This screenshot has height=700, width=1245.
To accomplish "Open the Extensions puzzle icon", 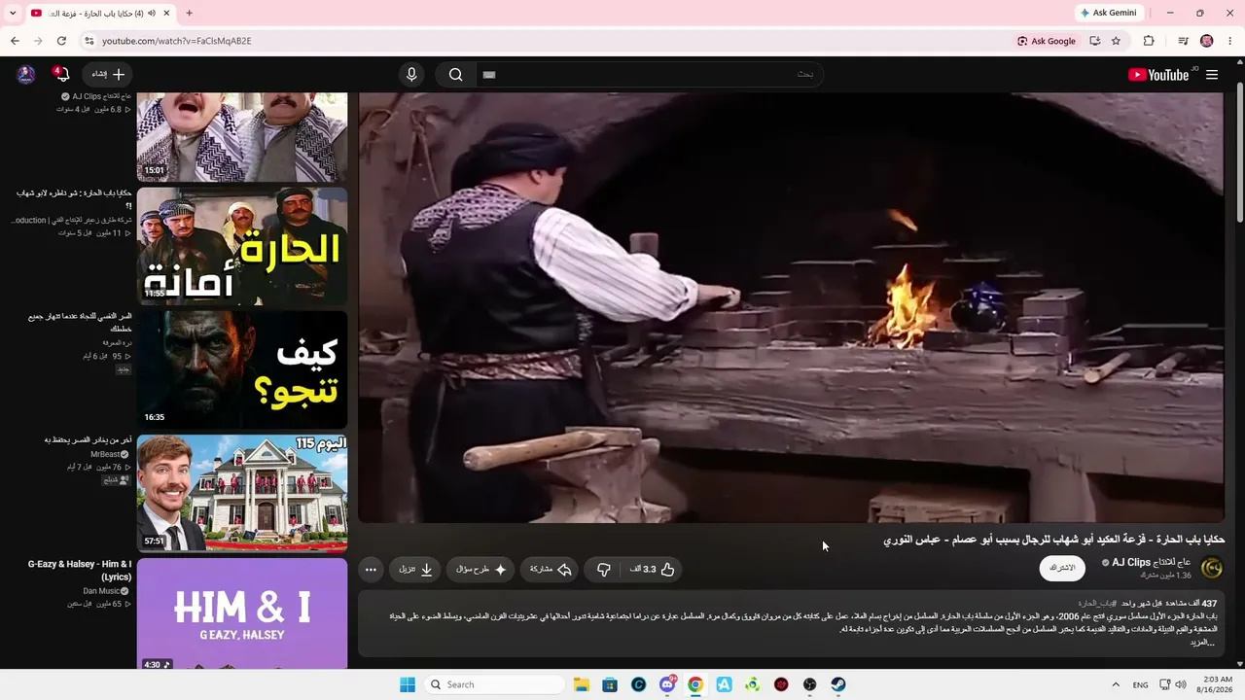I will [1149, 41].
